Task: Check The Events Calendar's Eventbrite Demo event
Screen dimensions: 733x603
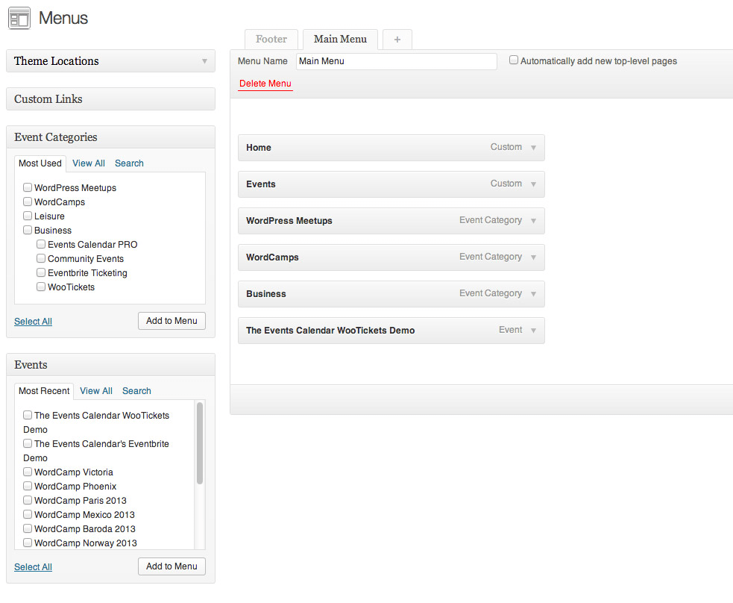Action: pos(28,443)
